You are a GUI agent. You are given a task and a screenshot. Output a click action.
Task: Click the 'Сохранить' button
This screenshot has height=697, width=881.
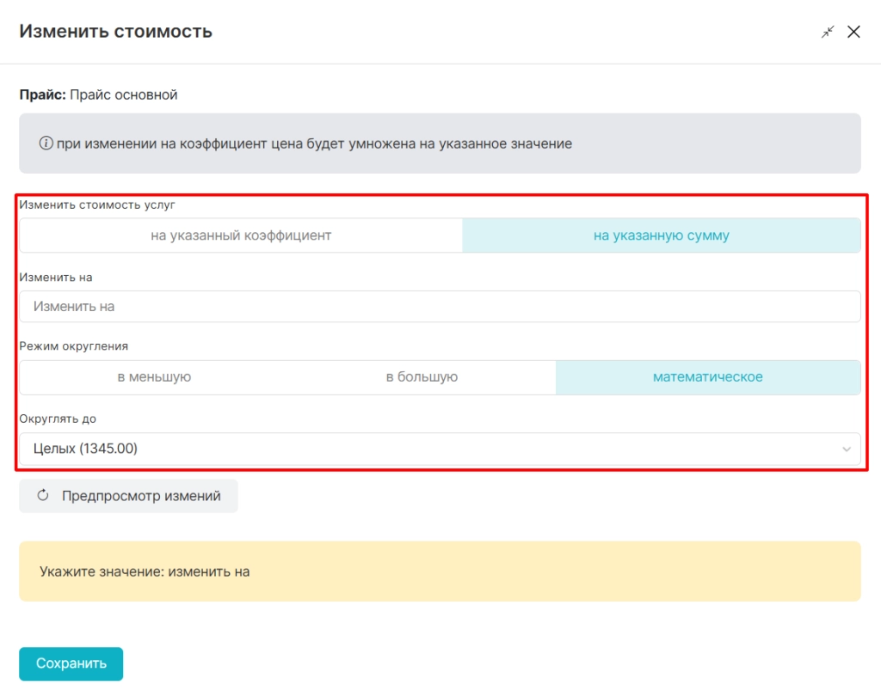click(x=71, y=663)
